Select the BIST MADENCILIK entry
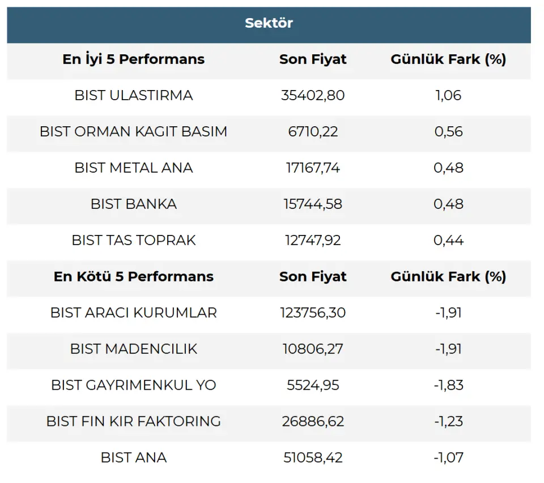The image size is (544, 483). (134, 349)
